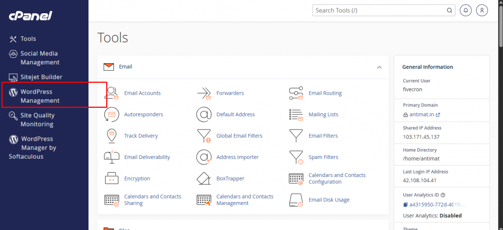Open the Autoresponders link
The width and height of the screenshot is (503, 230).
(x=144, y=114)
